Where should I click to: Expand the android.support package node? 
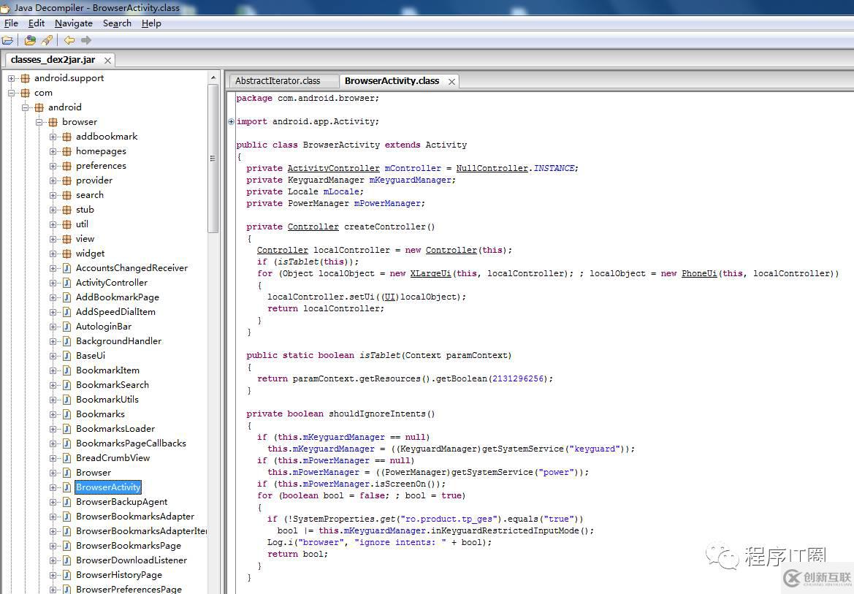point(12,78)
